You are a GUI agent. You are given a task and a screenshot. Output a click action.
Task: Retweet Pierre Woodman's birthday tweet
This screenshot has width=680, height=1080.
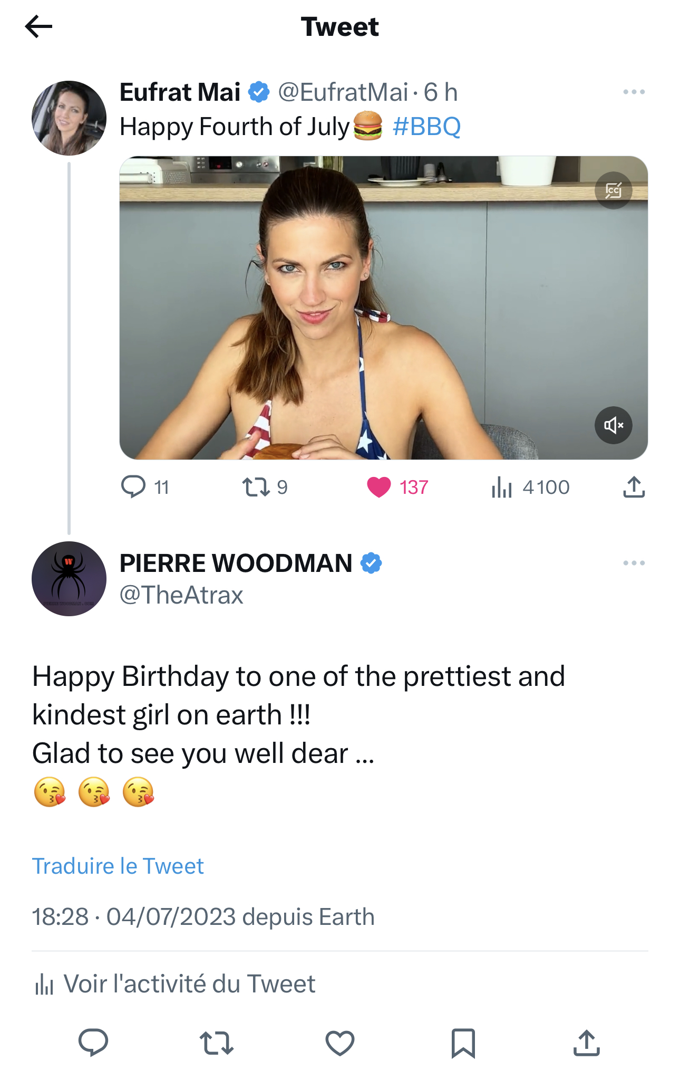217,1043
